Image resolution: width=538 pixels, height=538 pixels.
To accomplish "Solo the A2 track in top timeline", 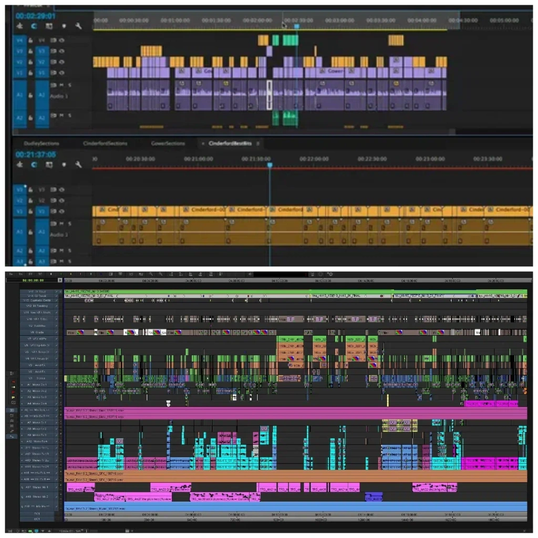I will click(x=69, y=115).
